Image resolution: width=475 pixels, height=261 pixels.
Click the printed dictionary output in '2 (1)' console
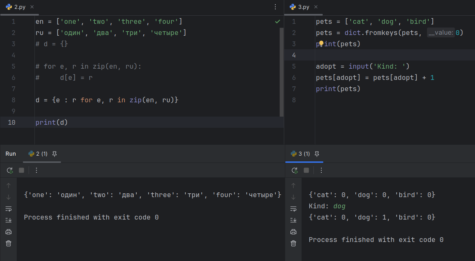coord(153,195)
